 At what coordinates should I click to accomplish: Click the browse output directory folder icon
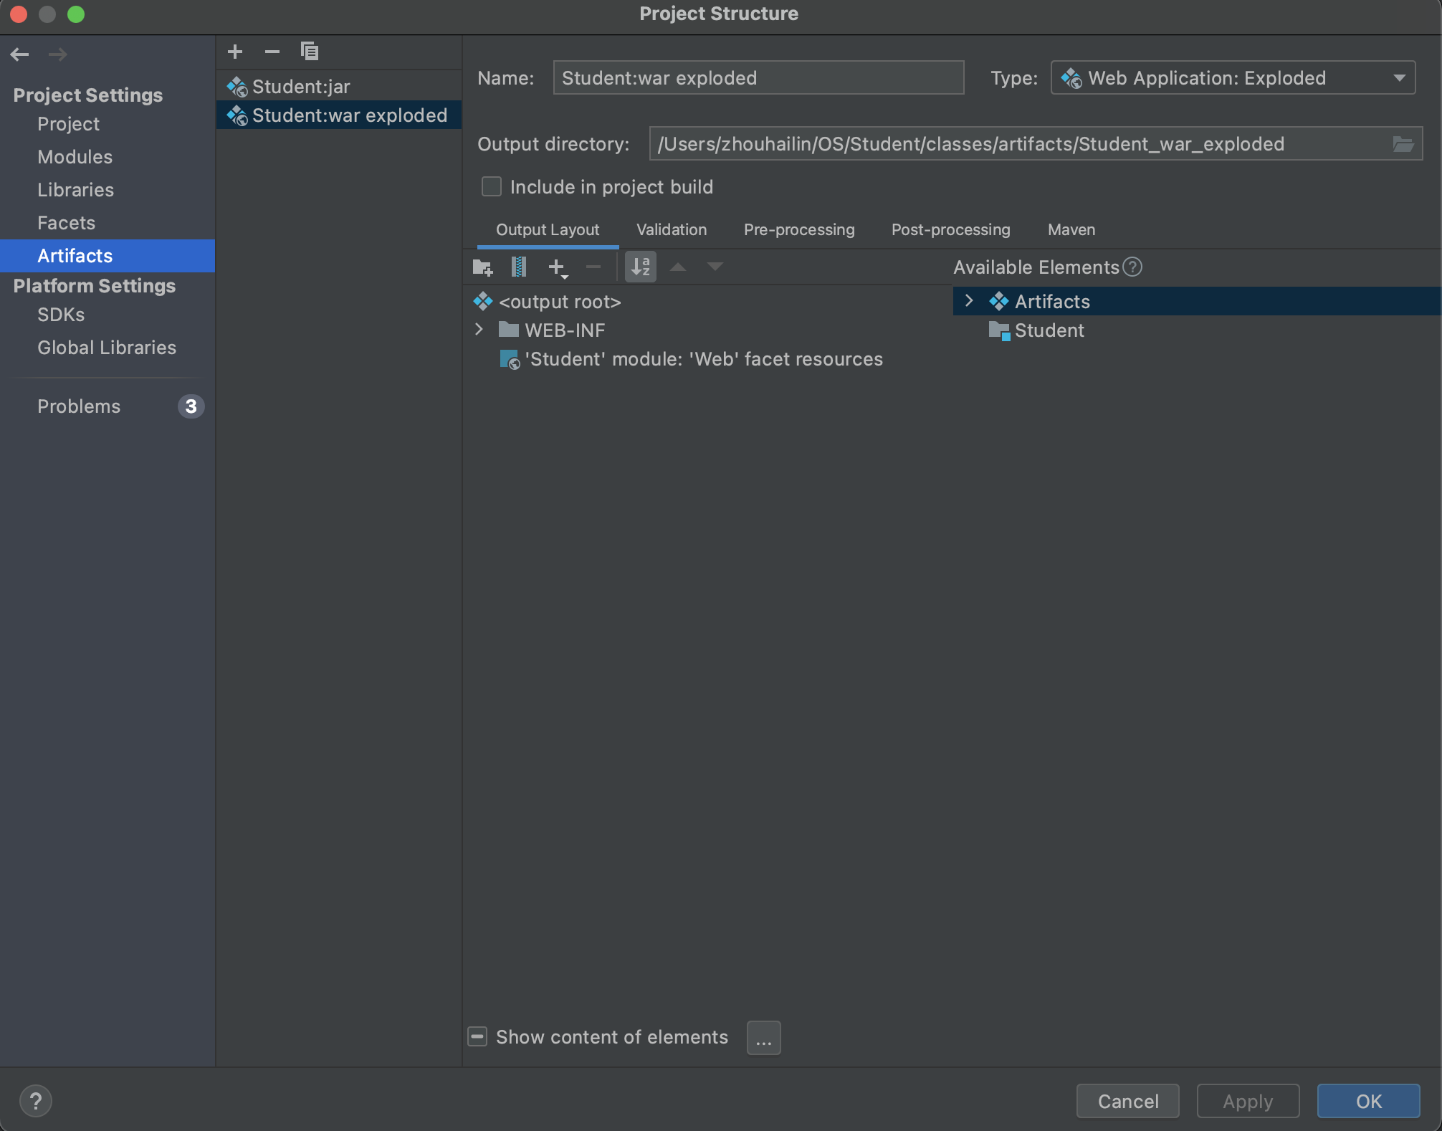pyautogui.click(x=1403, y=144)
